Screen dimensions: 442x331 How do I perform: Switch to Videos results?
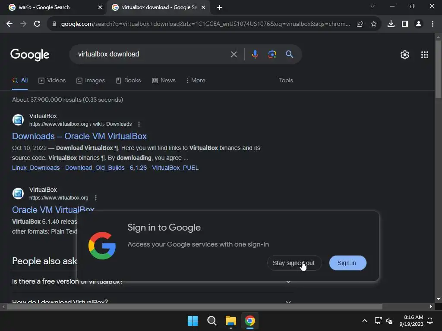coord(52,81)
